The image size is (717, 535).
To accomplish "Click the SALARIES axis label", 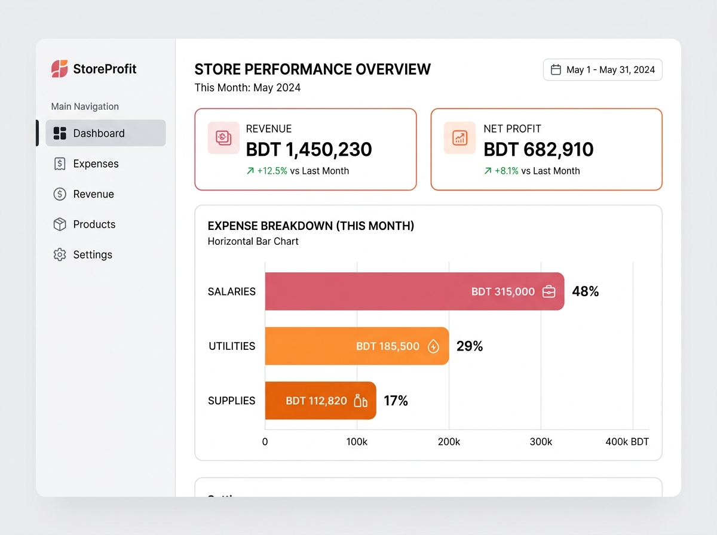I will pos(232,291).
